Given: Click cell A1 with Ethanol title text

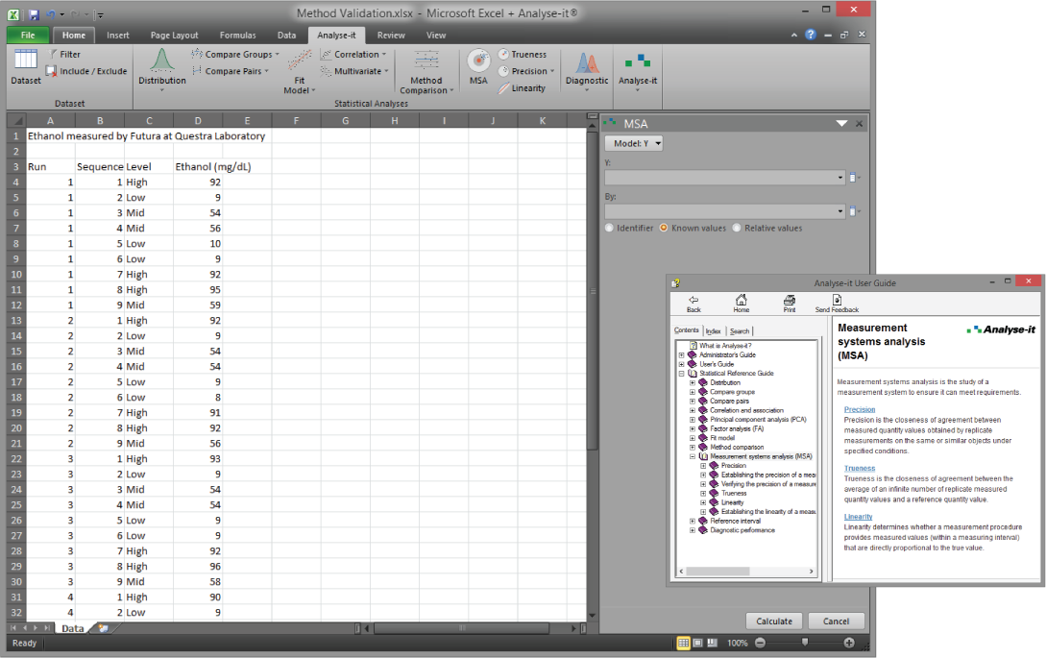Looking at the screenshot, I should click(50, 135).
